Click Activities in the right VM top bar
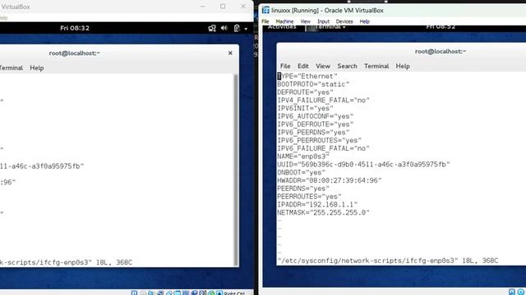 click(x=282, y=27)
